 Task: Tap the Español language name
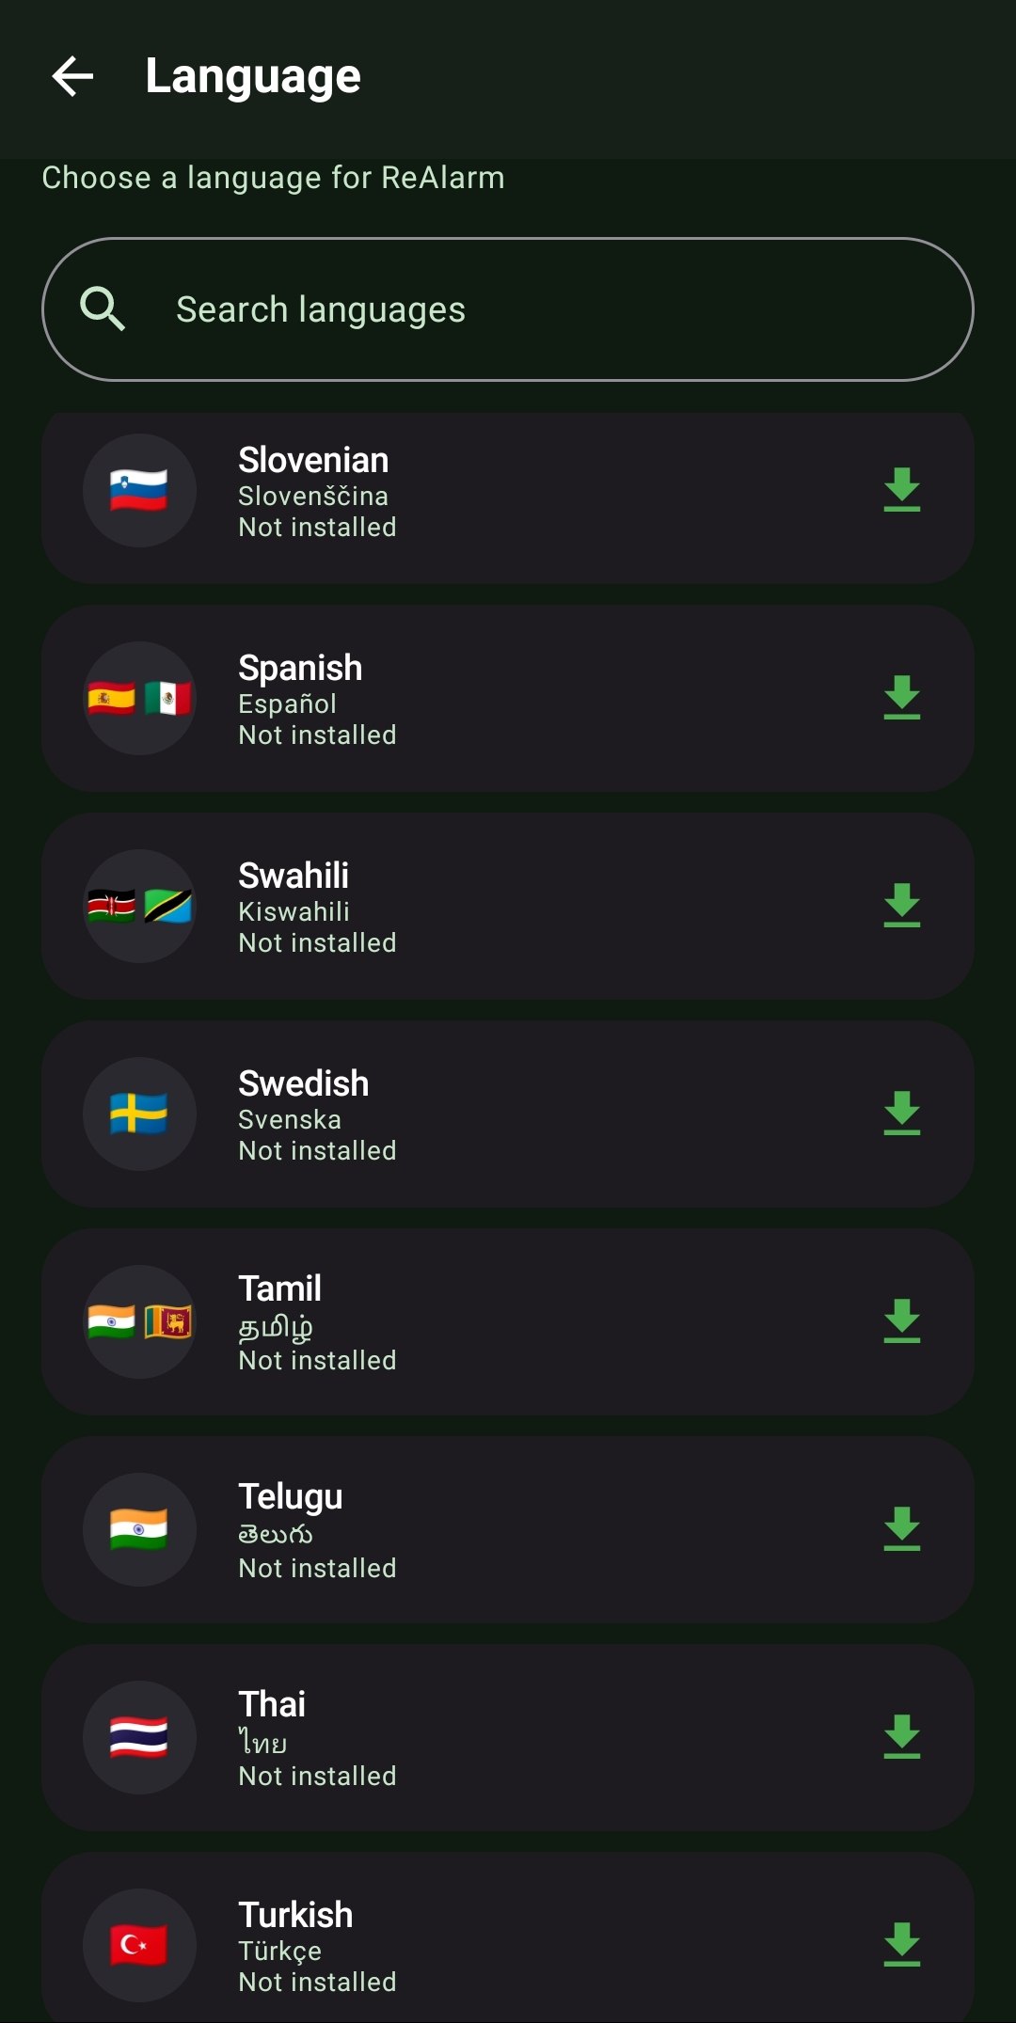click(x=288, y=703)
